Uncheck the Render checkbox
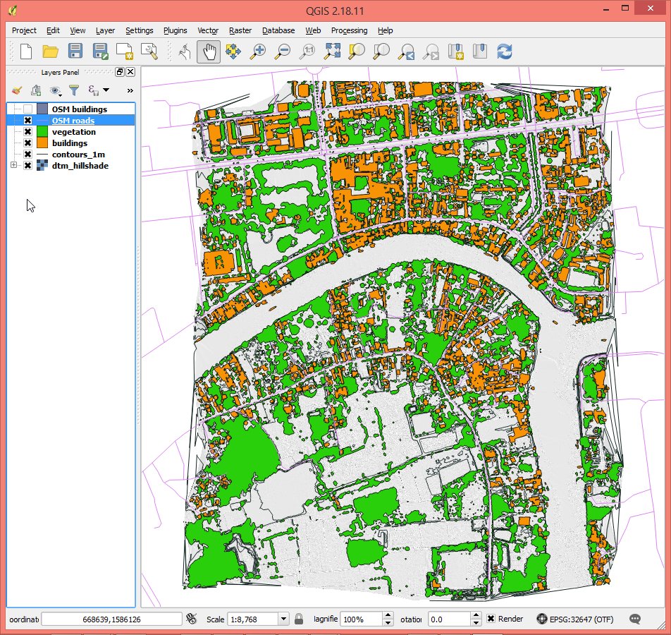This screenshot has height=635, width=671. click(x=491, y=619)
